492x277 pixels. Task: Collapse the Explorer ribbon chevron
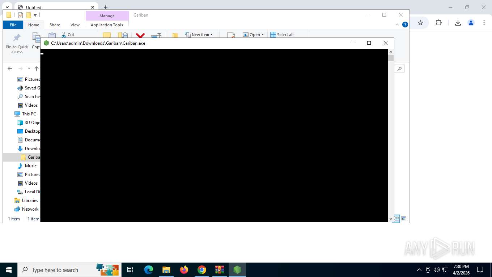pos(397,25)
